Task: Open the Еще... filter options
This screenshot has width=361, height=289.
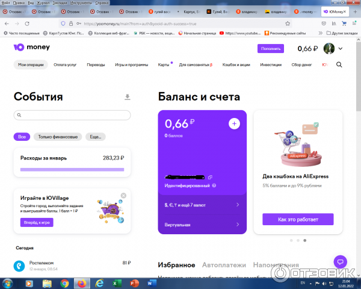Action: (x=96, y=137)
